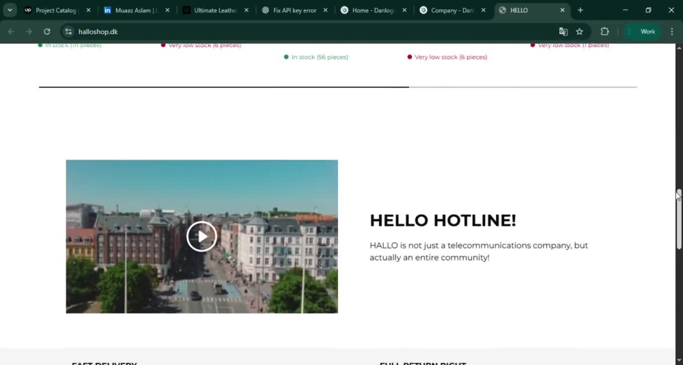Screen dimensions: 683x365
Task: Click the HELLO HOTLINE! heading
Action: pyautogui.click(x=443, y=220)
